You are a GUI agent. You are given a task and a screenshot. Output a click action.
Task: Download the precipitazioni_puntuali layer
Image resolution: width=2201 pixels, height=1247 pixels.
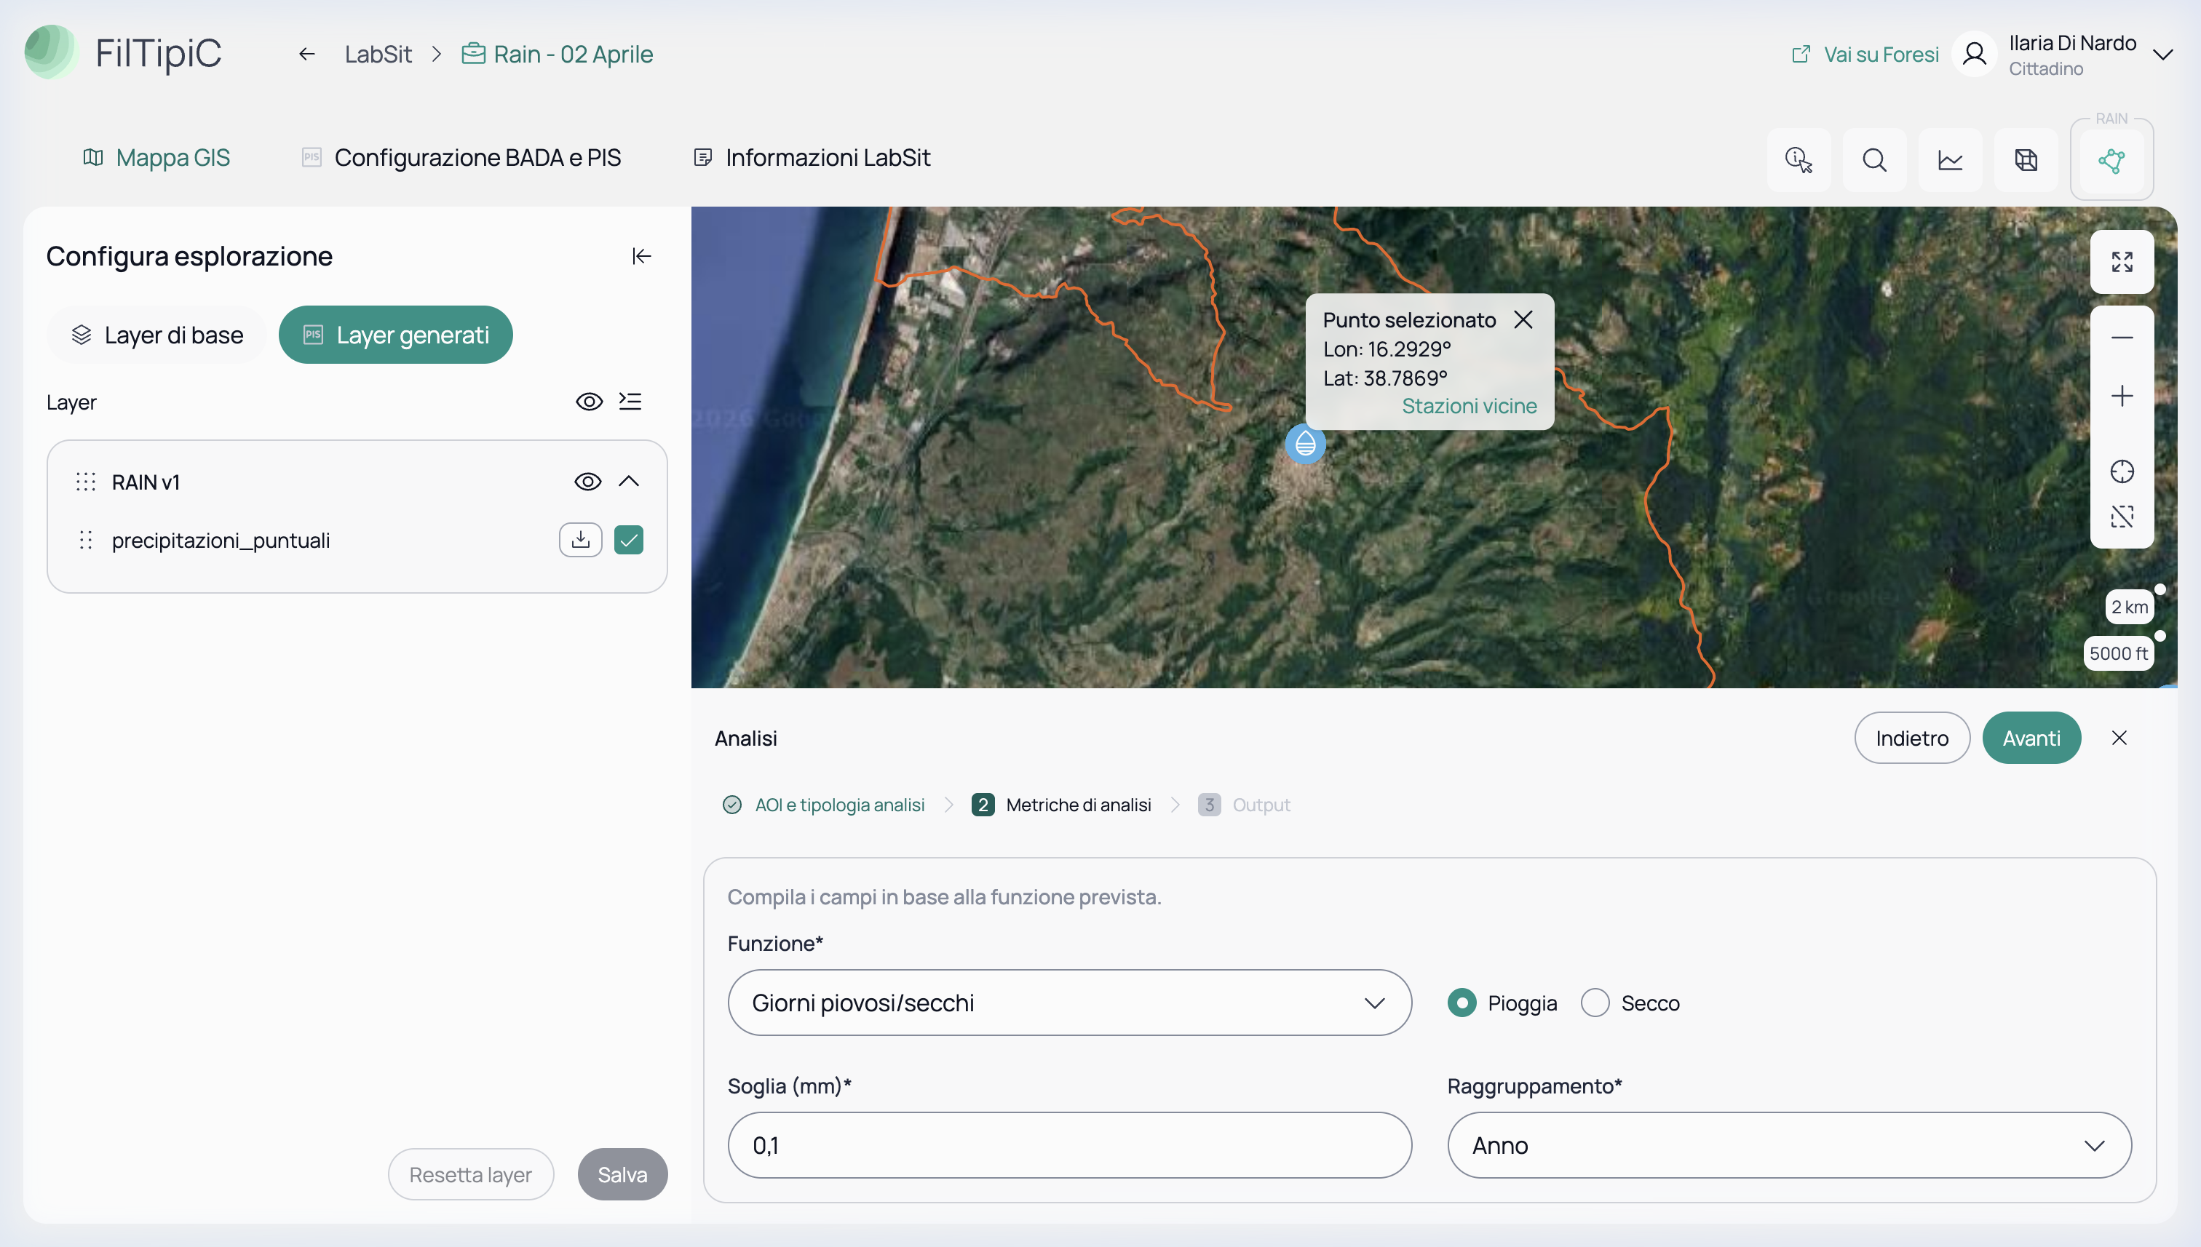pos(581,541)
